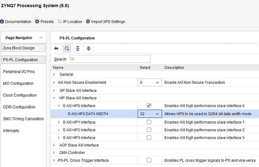This screenshot has width=259, height=167.
Task: Expand the S AXI HP1 interface chevron
Action: pos(59,122)
